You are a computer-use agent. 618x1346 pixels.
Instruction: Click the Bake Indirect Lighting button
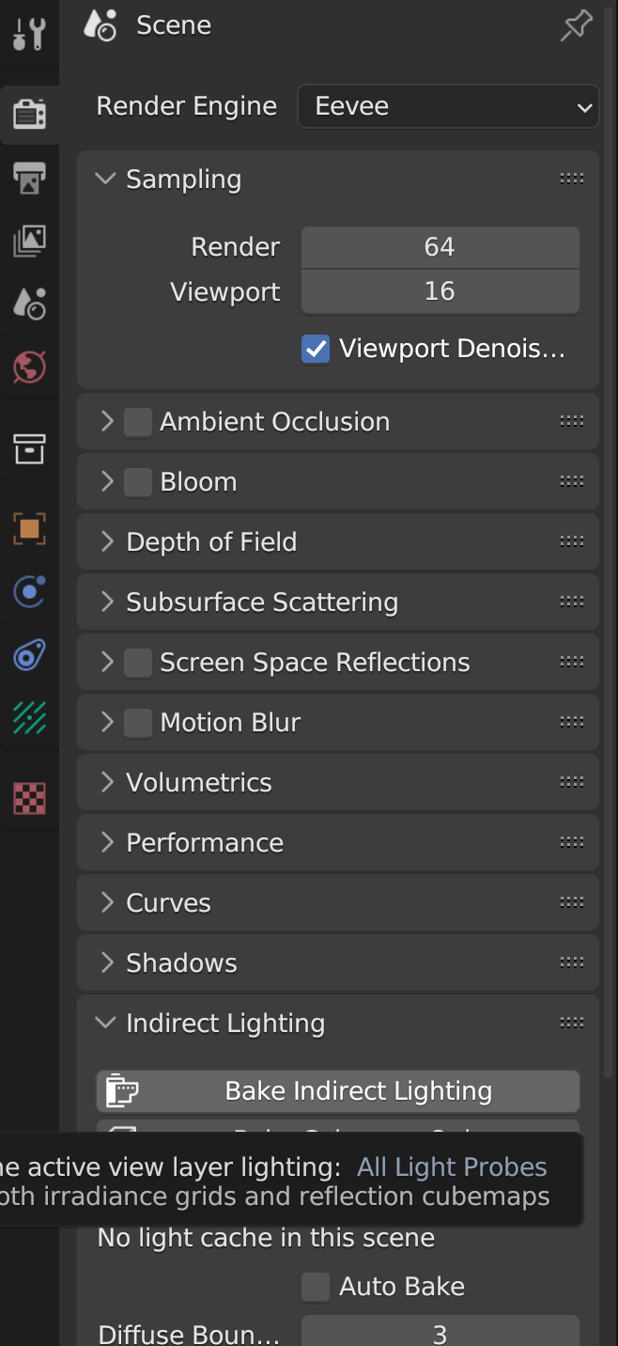[x=337, y=1090]
